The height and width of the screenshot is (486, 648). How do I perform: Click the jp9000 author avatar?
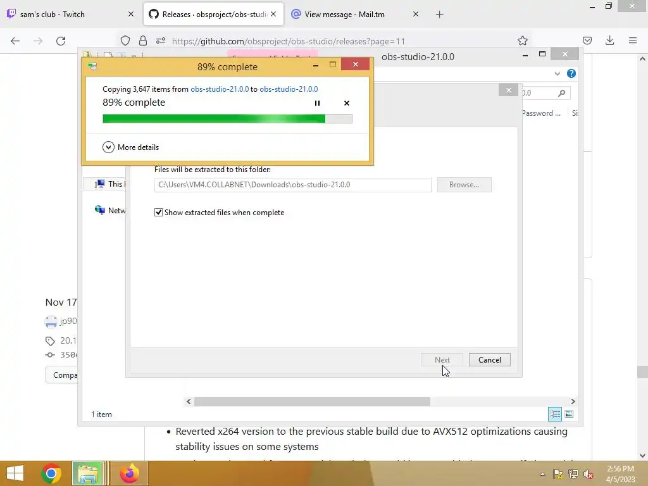tap(51, 321)
